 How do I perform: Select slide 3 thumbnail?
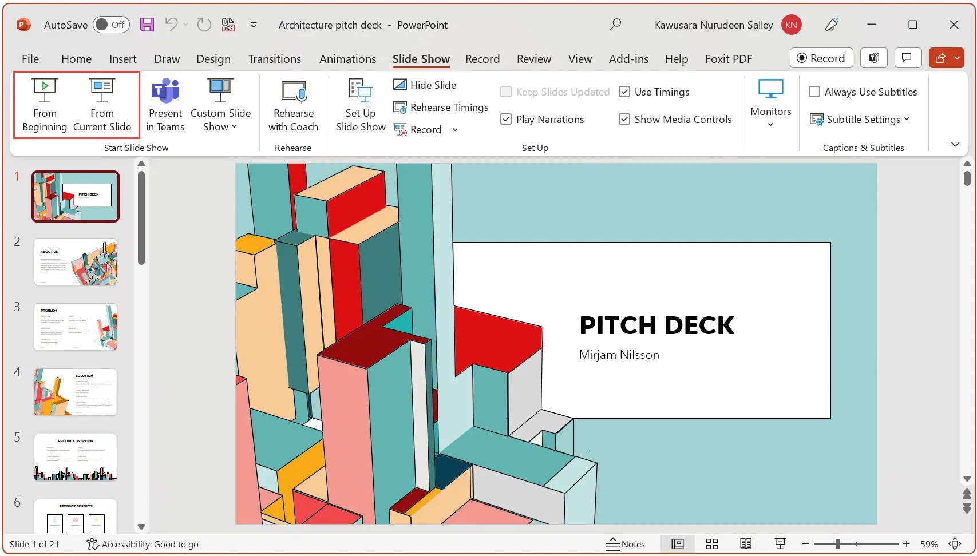point(75,327)
